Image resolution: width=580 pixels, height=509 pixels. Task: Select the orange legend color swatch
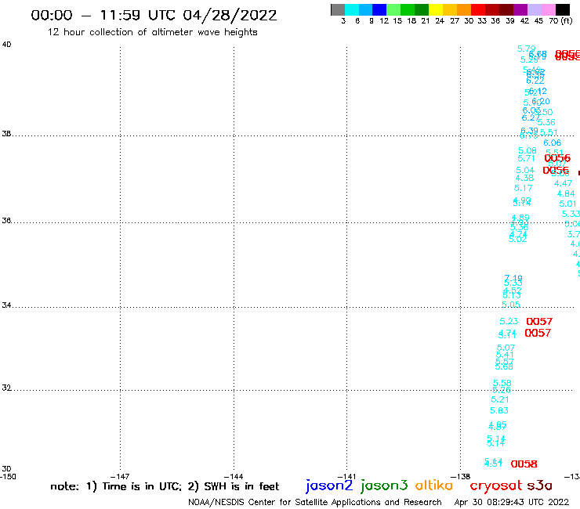click(464, 9)
